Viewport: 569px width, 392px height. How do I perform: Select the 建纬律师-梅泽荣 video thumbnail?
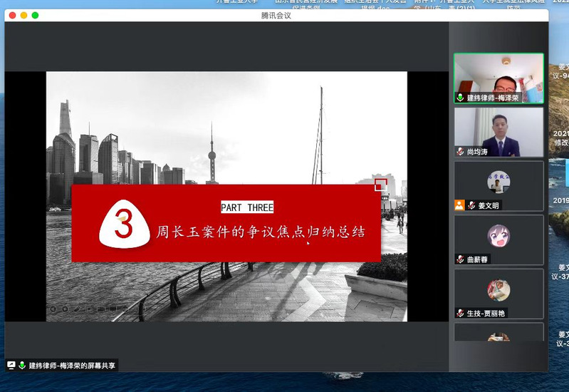[x=498, y=78]
